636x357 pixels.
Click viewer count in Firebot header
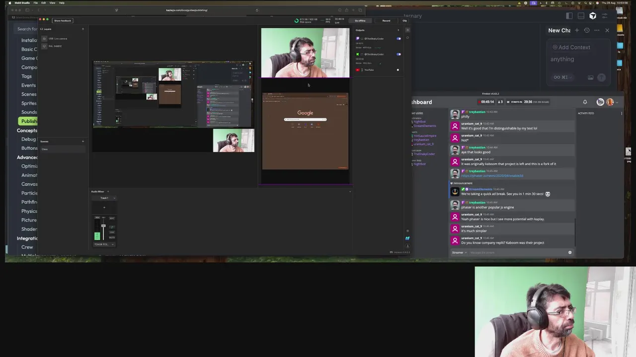pos(499,102)
